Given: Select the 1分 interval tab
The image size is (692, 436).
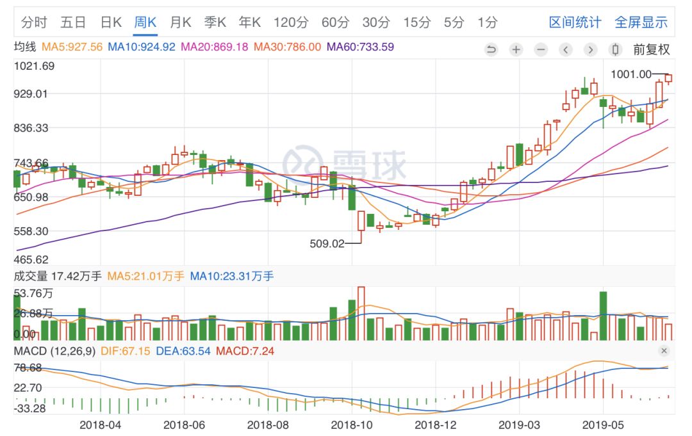Looking at the screenshot, I should pos(487,22).
